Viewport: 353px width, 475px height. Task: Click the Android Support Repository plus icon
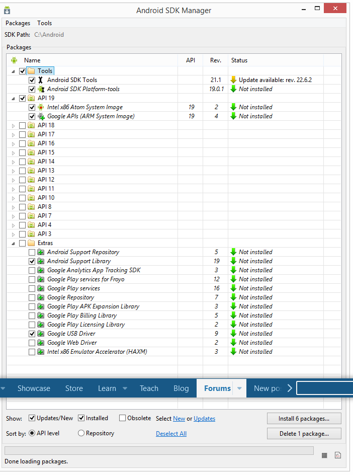pyautogui.click(x=41, y=252)
